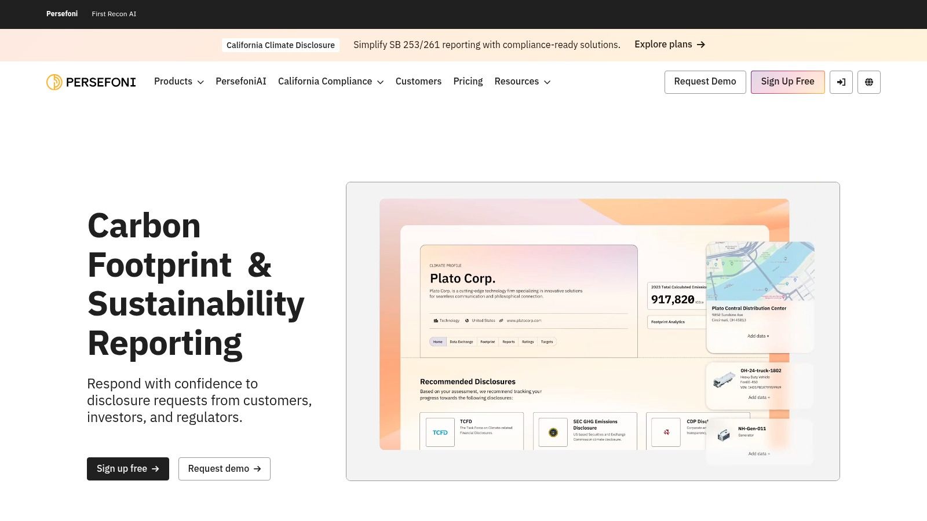Switch to the First Recon AI tab

coord(114,14)
